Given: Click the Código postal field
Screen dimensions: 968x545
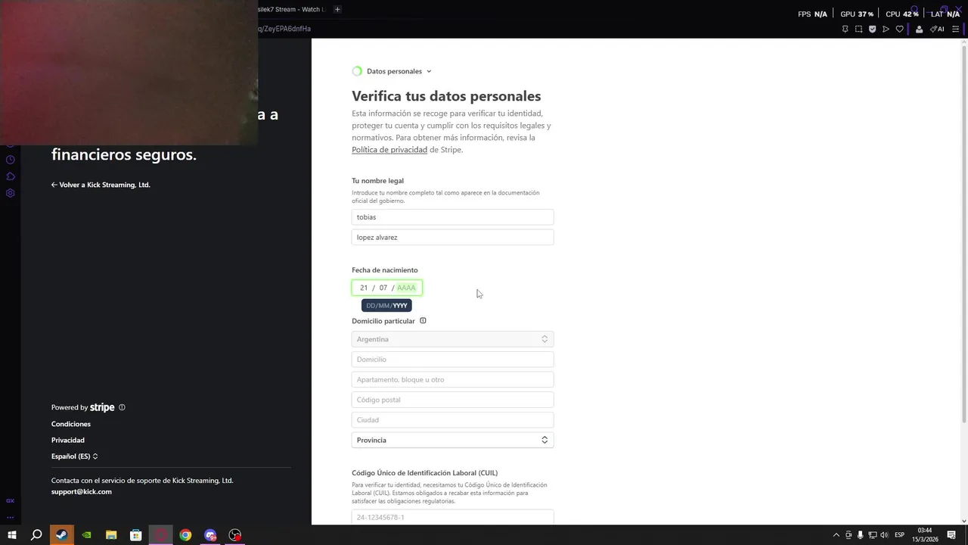Looking at the screenshot, I should [x=452, y=400].
